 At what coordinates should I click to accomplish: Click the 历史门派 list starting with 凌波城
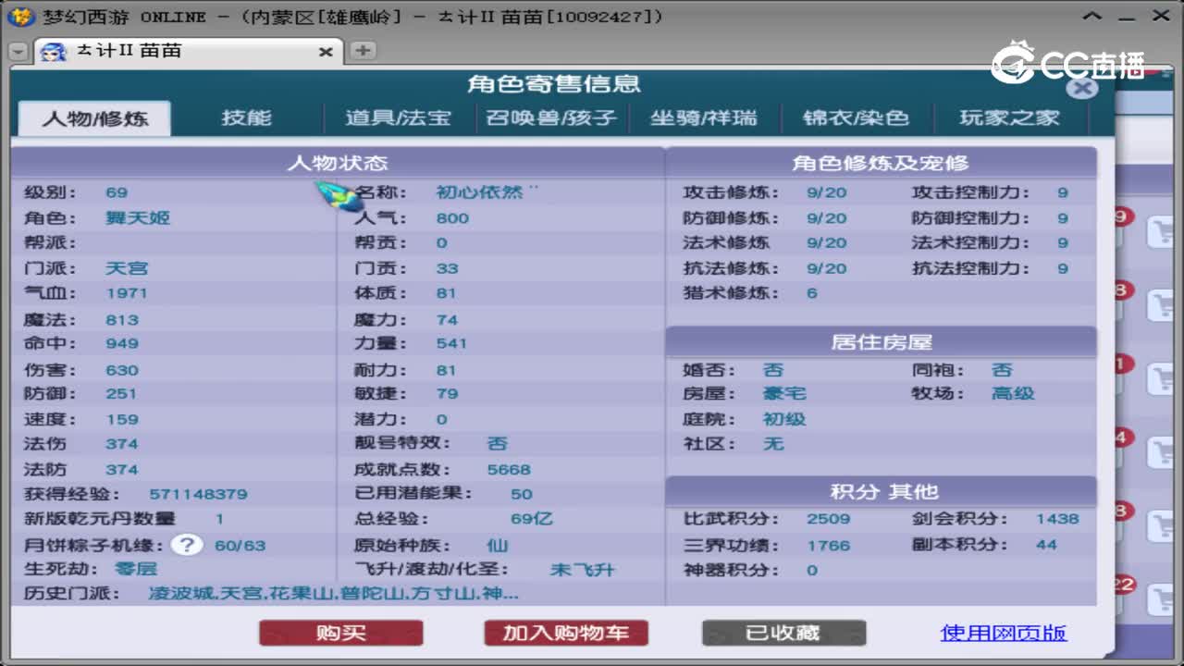[x=334, y=593]
